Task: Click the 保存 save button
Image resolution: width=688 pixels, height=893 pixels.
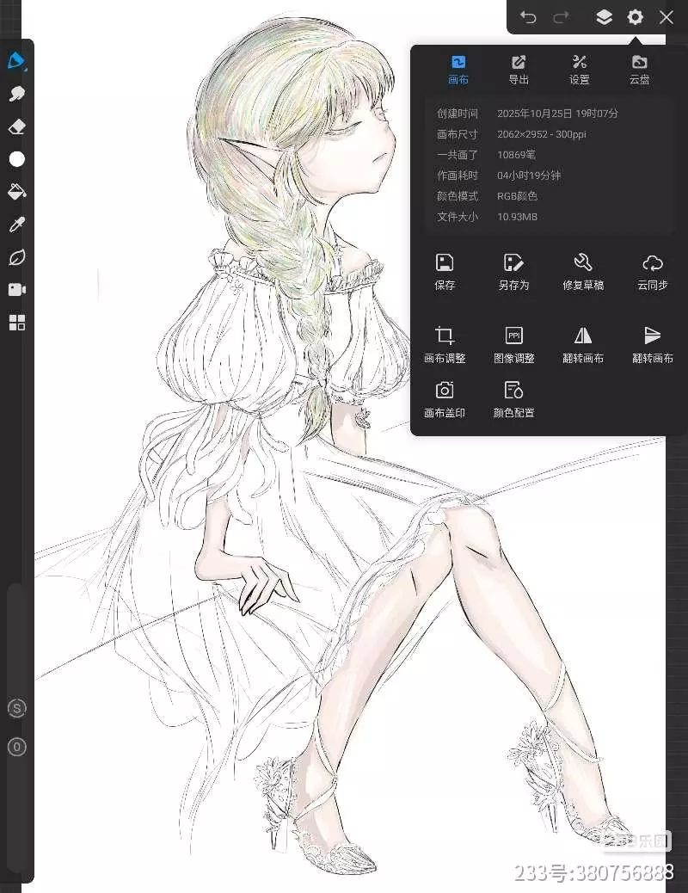Action: [445, 272]
